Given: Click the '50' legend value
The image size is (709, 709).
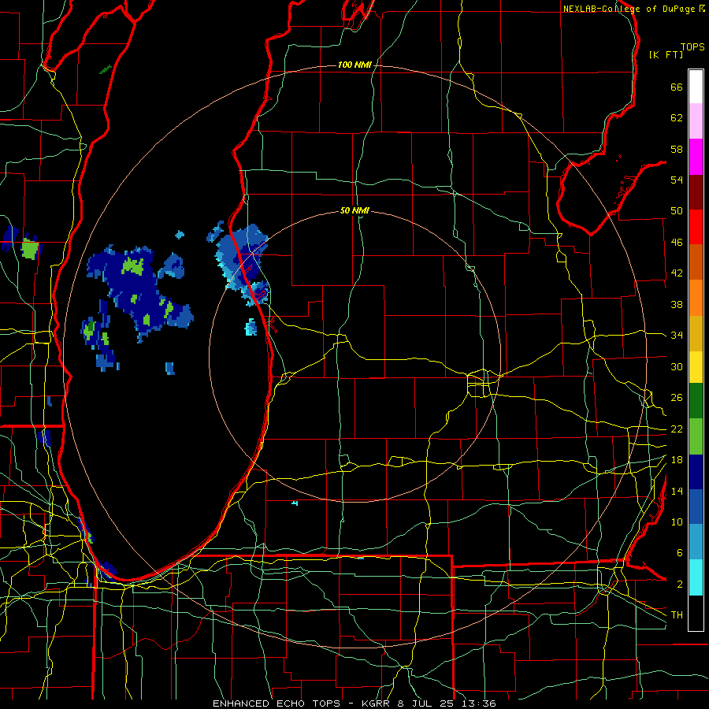Looking at the screenshot, I should [x=677, y=211].
